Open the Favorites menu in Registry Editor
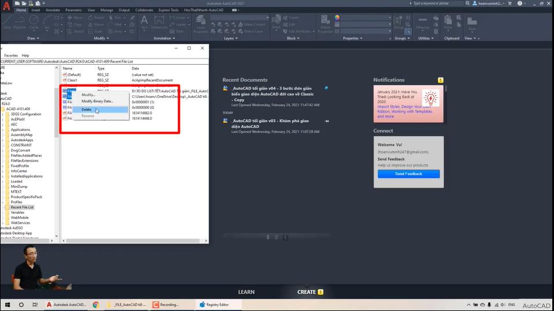Screen dimensions: 554x311 click(11, 56)
